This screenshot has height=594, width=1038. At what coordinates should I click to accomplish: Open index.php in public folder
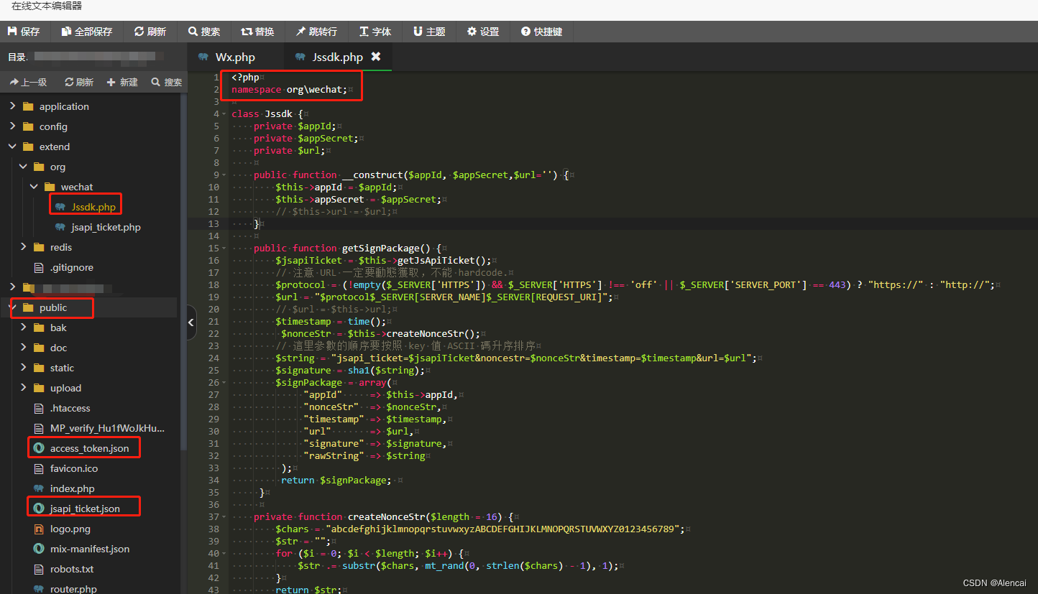coord(72,488)
